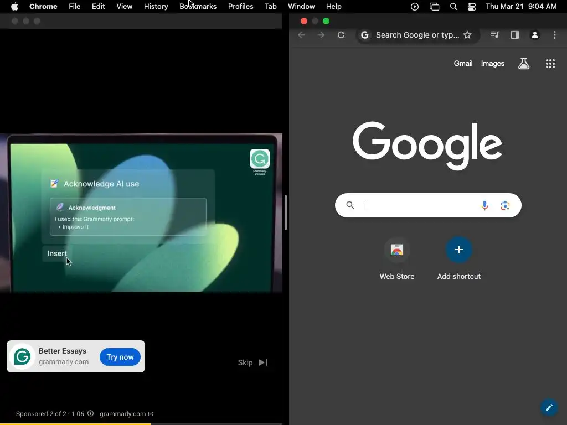Open Google Images link
This screenshot has width=567, height=425.
492,63
